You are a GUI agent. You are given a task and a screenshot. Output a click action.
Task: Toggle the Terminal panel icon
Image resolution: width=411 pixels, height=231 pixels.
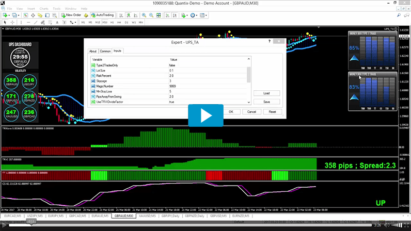(48, 15)
